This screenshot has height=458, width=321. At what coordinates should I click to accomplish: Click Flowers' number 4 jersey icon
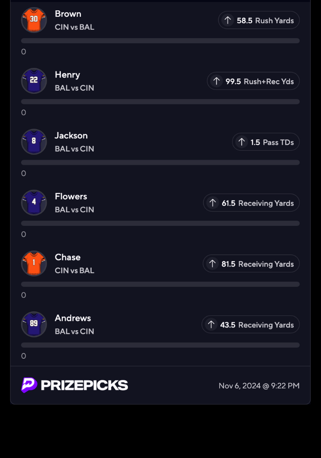34,202
